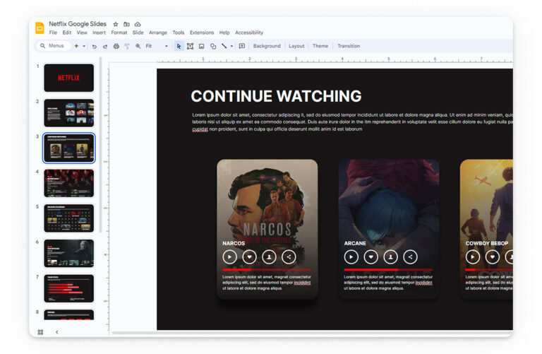Image resolution: width=542 pixels, height=354 pixels.
Task: Open the Insert menu
Action: [99, 33]
